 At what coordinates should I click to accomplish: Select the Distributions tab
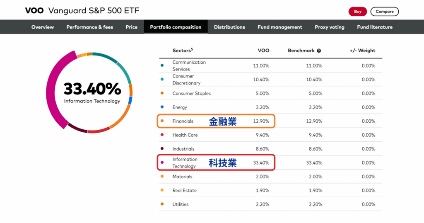pos(229,27)
